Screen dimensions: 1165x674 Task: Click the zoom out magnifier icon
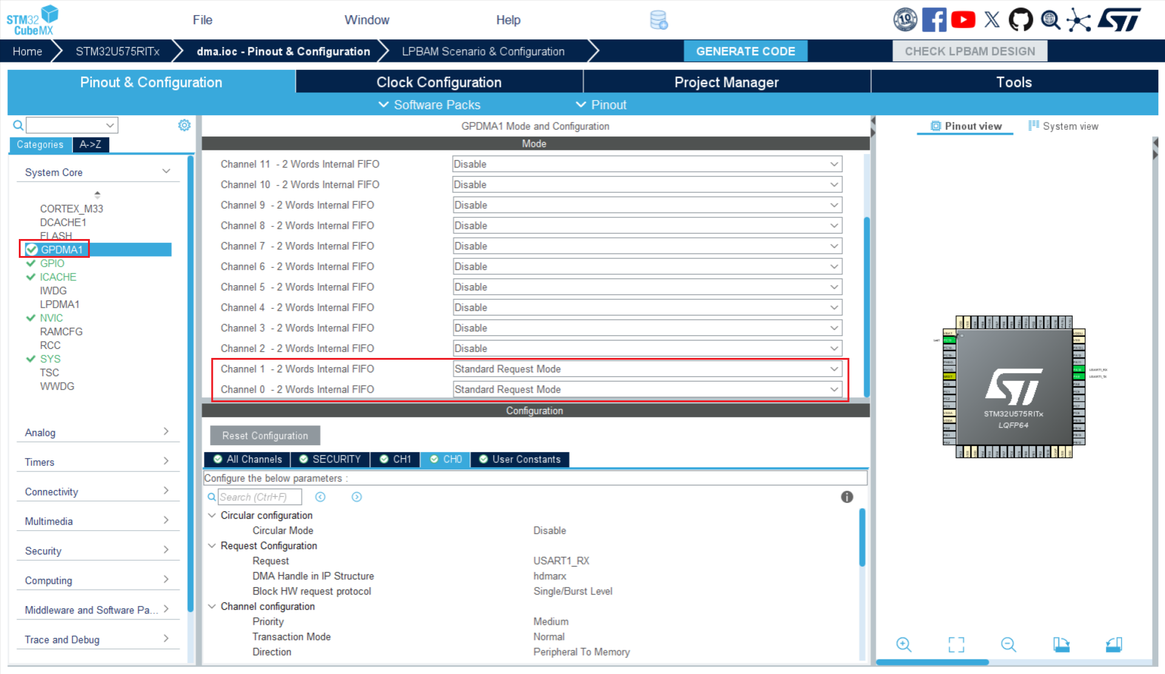[x=1008, y=644]
